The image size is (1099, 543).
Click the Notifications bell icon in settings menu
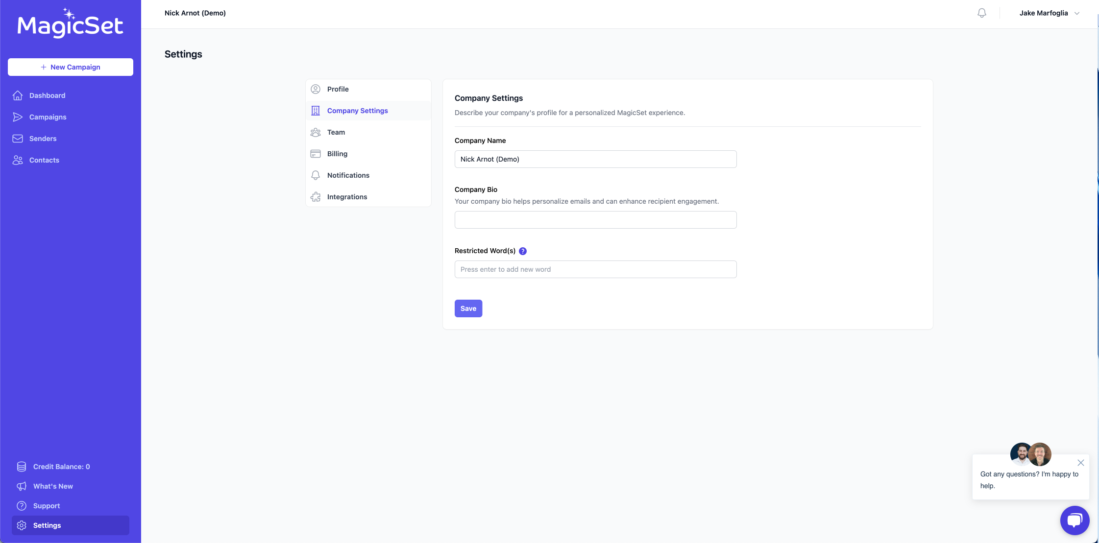point(316,175)
